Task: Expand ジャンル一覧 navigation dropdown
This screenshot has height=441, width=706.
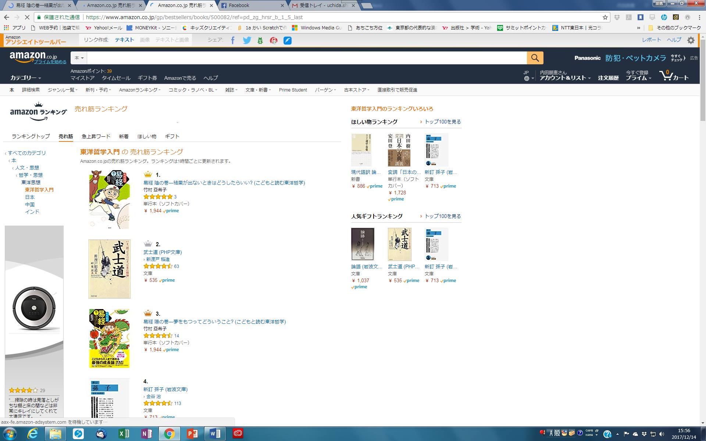Action: pyautogui.click(x=62, y=90)
